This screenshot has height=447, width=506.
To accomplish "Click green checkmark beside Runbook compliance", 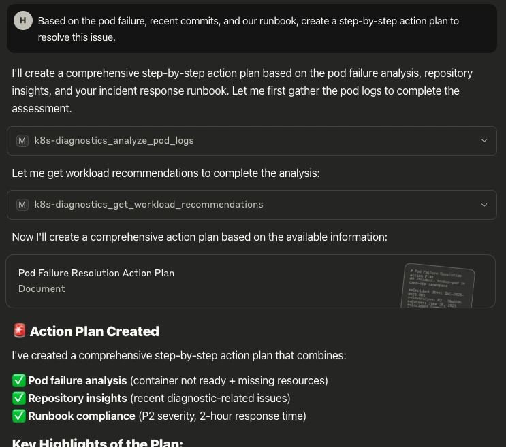I will [18, 416].
